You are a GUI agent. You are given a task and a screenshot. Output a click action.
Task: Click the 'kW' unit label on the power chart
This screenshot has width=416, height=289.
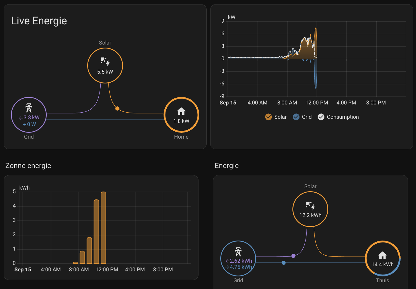231,17
